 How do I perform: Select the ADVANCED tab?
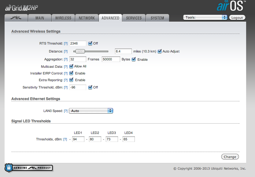(x=110, y=18)
